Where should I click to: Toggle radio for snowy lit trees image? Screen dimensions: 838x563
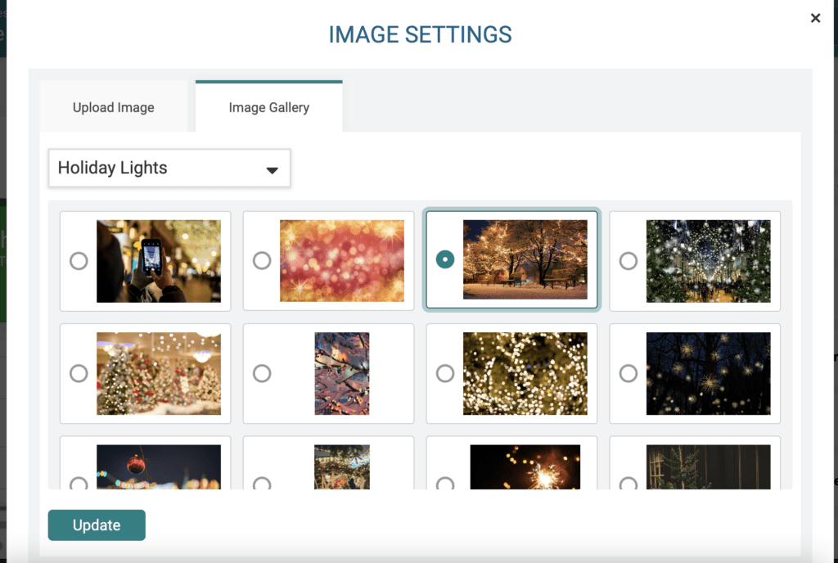[445, 260]
